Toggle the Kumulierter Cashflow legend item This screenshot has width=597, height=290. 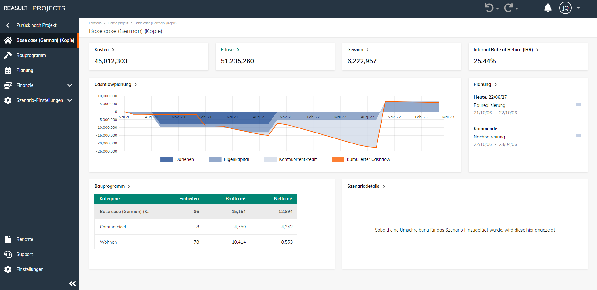pyautogui.click(x=361, y=159)
